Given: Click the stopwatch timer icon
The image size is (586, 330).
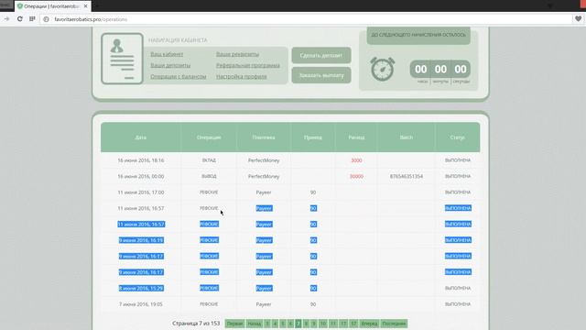Looking at the screenshot, I should coord(383,69).
